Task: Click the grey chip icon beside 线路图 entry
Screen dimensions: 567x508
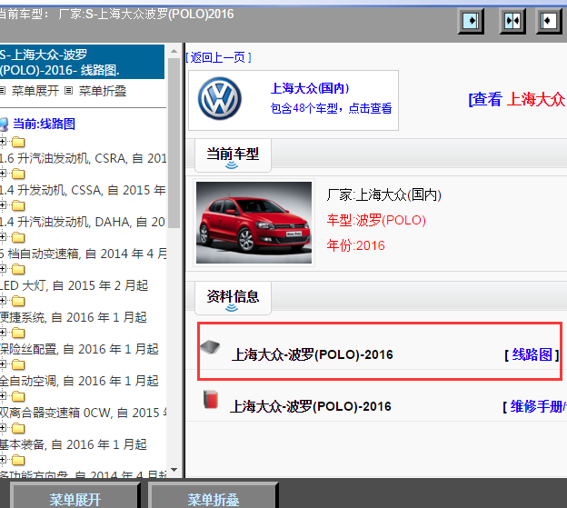Action: click(211, 347)
